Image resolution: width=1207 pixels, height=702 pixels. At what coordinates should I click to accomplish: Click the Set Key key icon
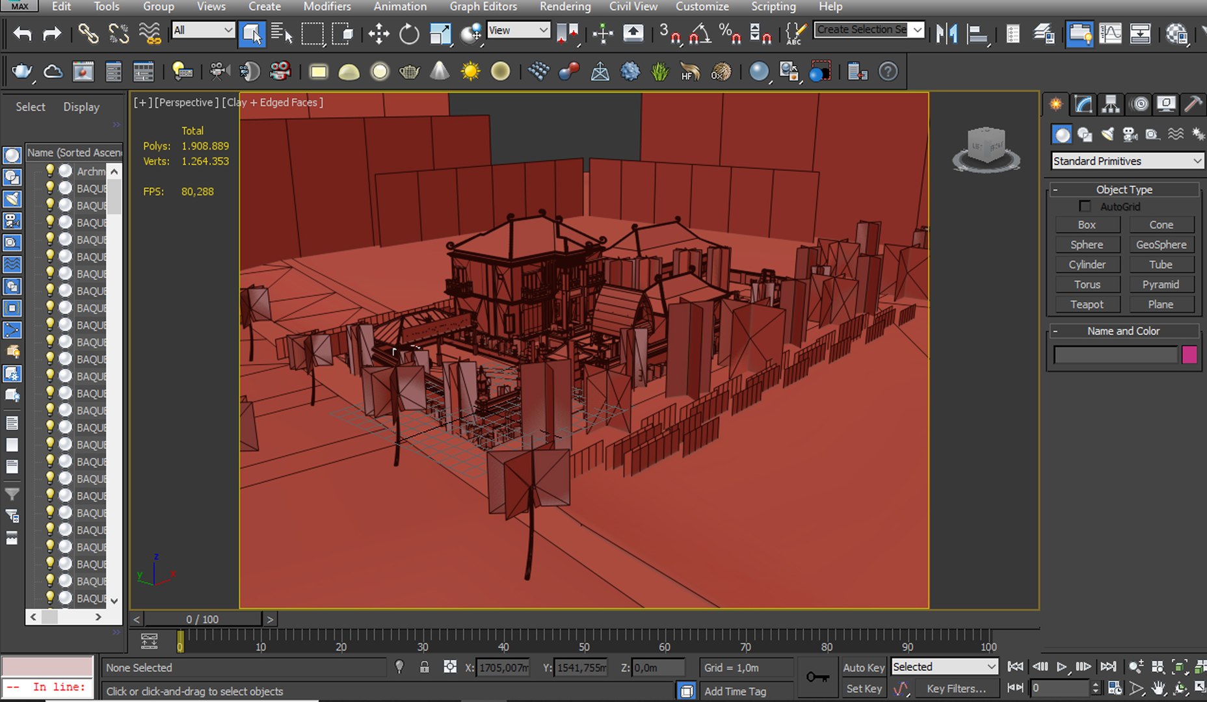(x=817, y=677)
